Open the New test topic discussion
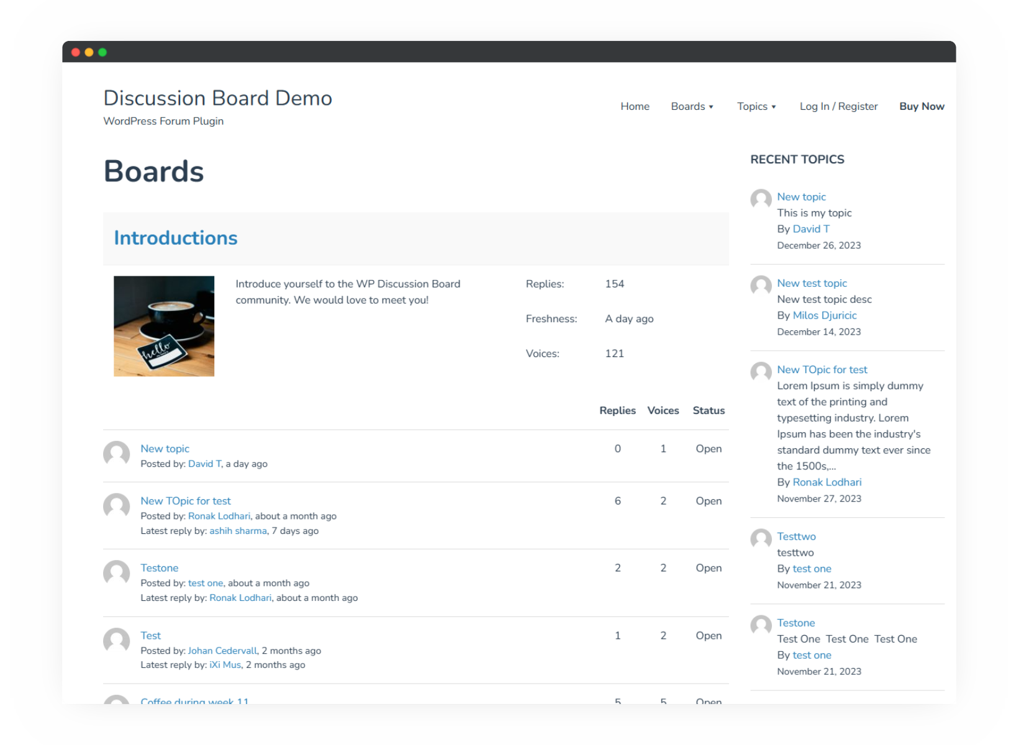This screenshot has width=1029, height=745. (x=812, y=282)
